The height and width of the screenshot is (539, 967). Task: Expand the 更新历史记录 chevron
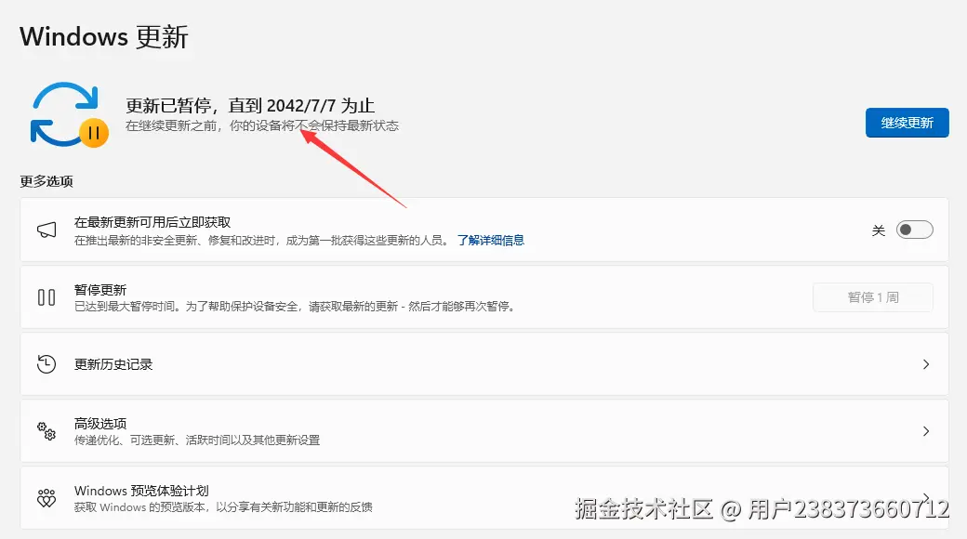point(926,363)
